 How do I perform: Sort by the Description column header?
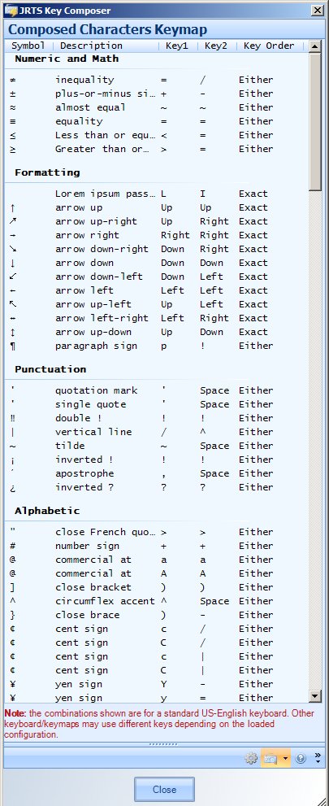pyautogui.click(x=106, y=46)
